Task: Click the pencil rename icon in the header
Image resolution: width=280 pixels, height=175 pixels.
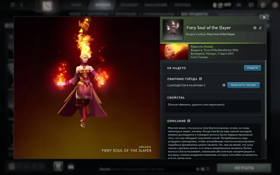Action: [x=260, y=28]
